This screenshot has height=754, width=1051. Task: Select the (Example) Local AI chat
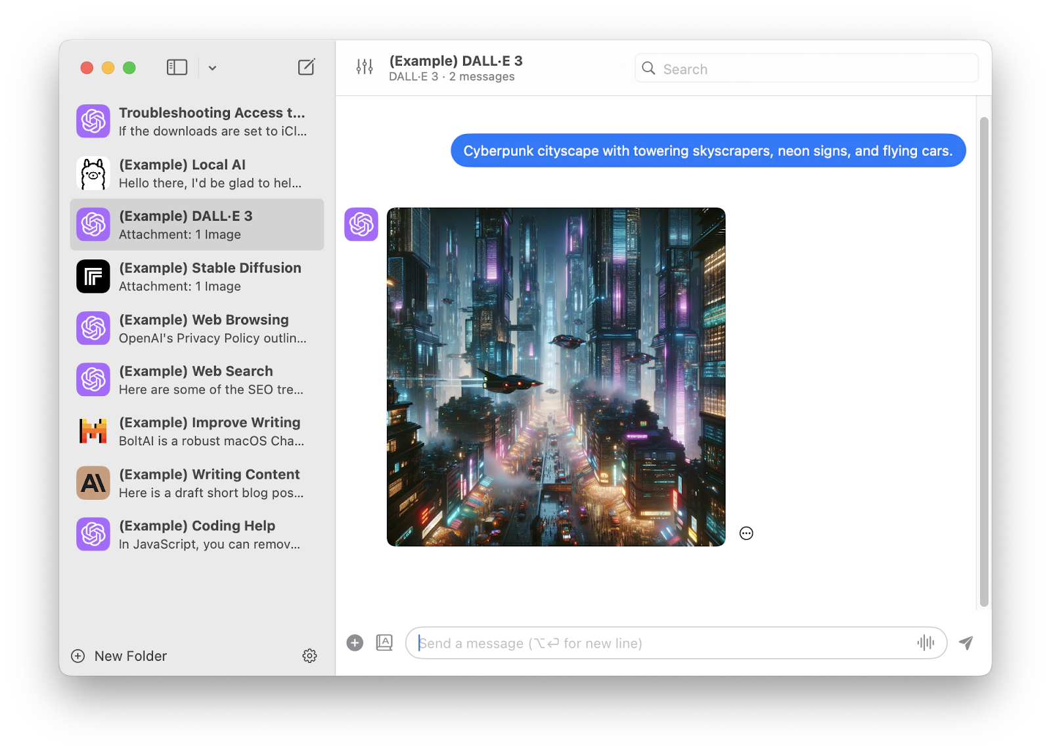[x=197, y=173]
